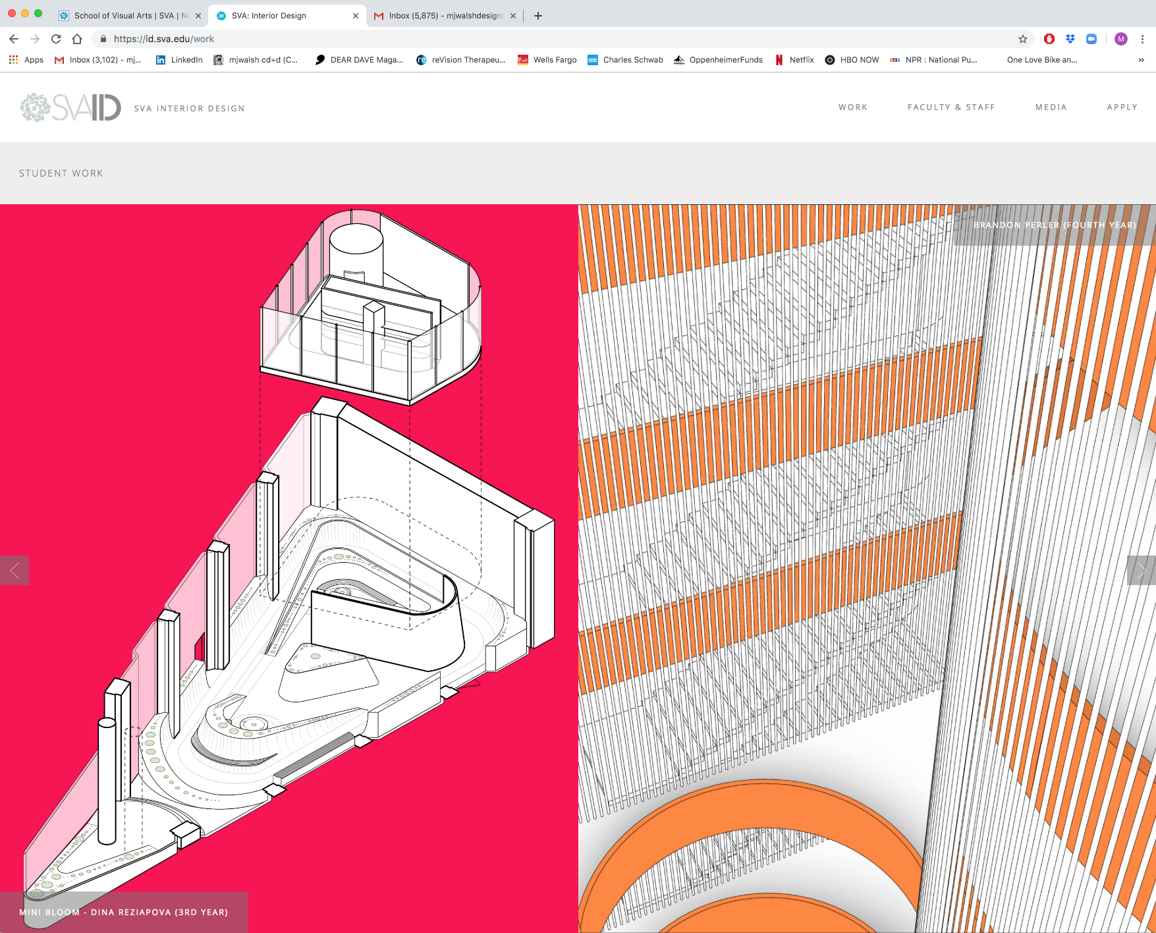Go back using browser back arrow

click(x=14, y=39)
